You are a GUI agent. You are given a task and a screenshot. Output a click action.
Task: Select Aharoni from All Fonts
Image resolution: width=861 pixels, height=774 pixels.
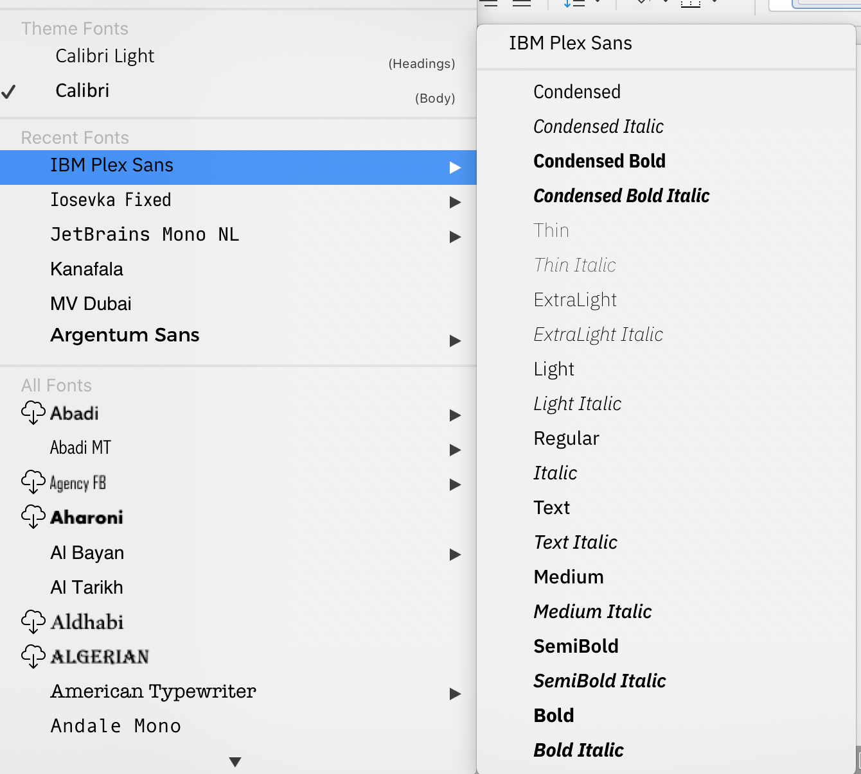87,517
